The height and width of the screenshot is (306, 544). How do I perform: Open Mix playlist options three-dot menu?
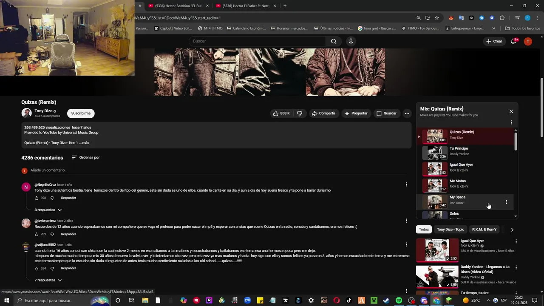(511, 122)
